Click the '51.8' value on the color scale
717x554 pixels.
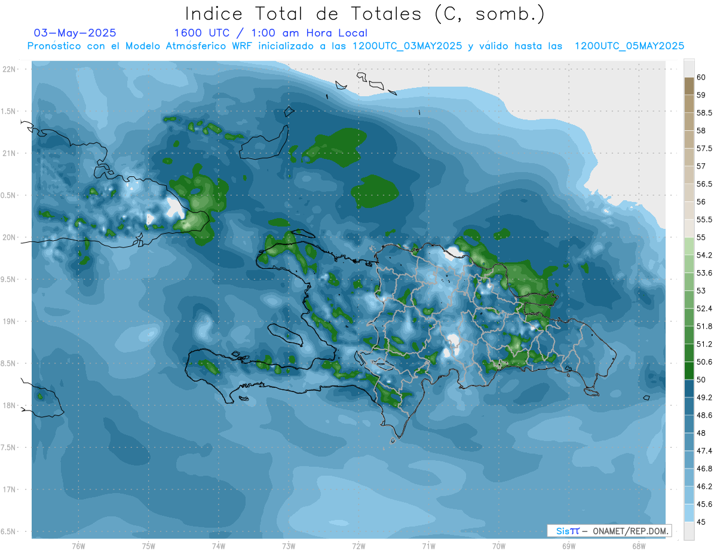coord(704,326)
